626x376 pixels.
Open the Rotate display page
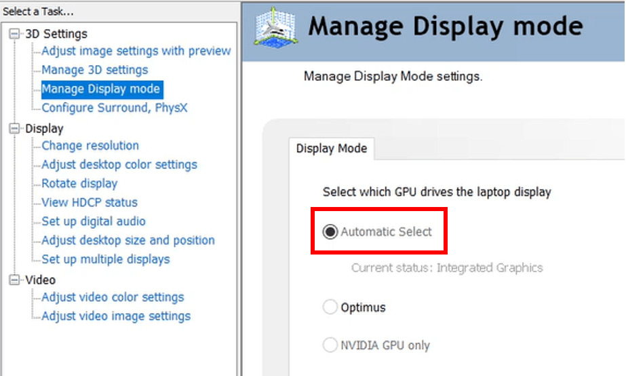click(79, 184)
